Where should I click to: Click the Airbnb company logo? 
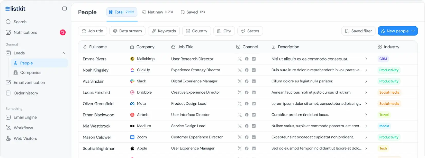[x=132, y=115]
